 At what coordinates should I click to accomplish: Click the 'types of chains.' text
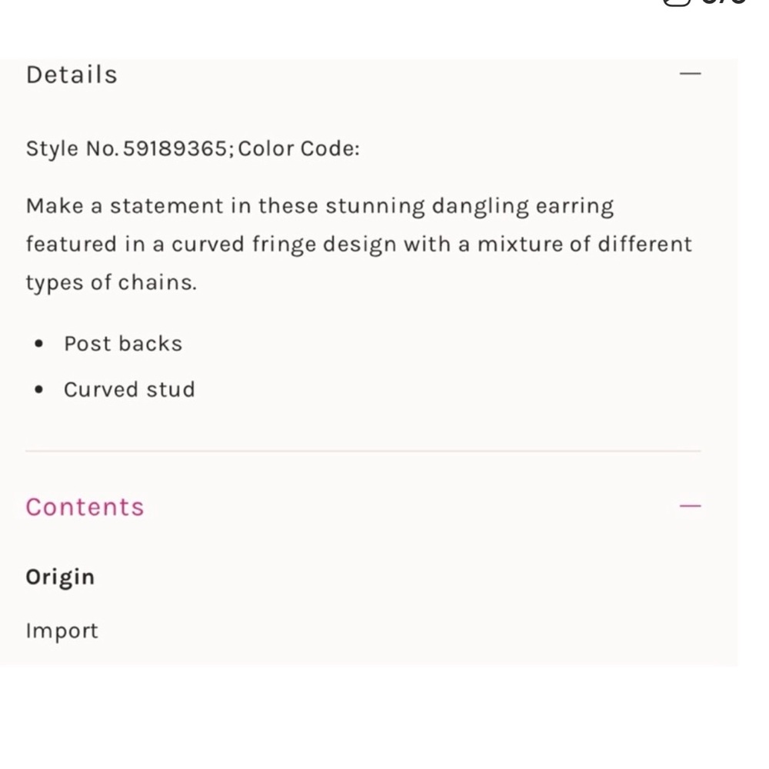tap(111, 282)
